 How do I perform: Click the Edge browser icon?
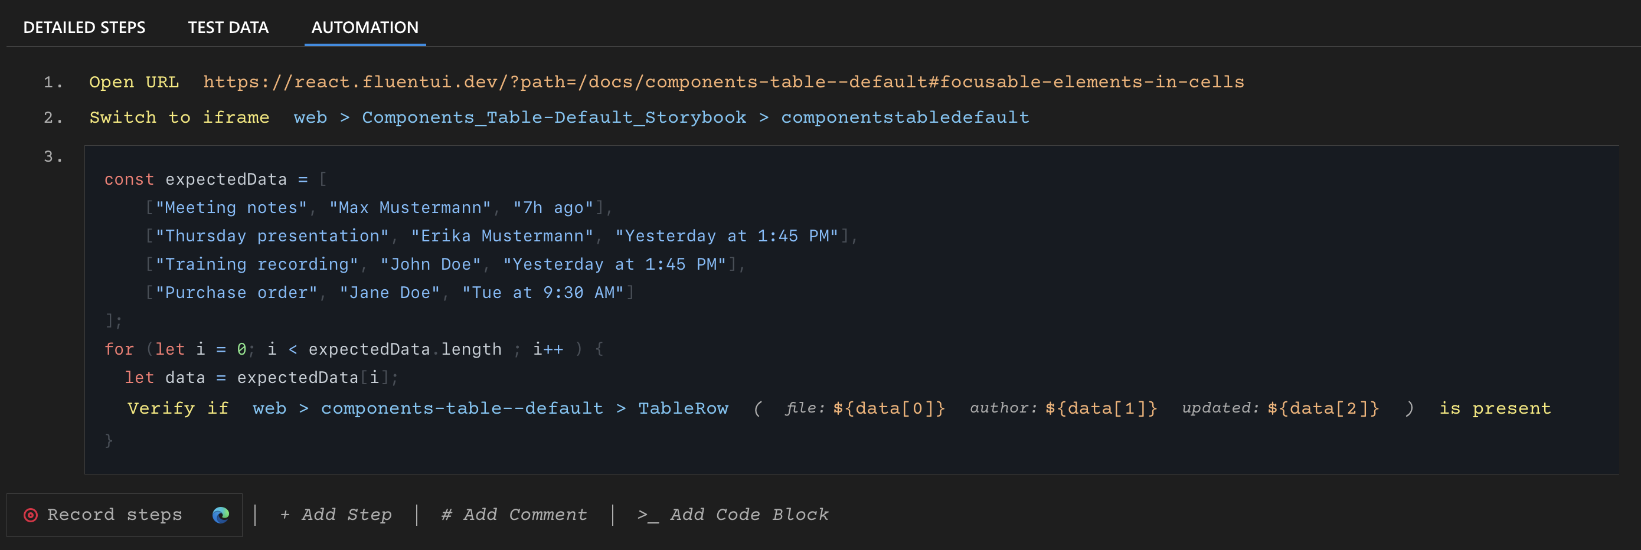point(220,515)
